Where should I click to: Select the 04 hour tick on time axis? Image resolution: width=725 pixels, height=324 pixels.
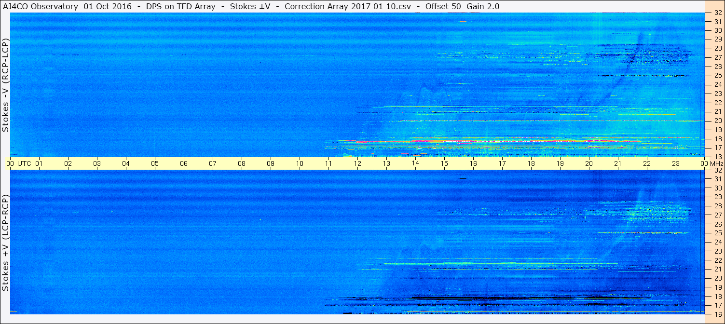(x=126, y=163)
